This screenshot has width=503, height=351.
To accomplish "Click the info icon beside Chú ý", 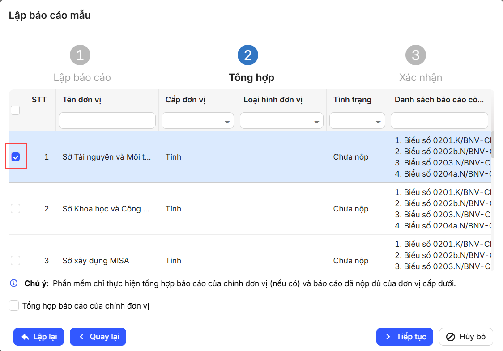I will [x=14, y=283].
